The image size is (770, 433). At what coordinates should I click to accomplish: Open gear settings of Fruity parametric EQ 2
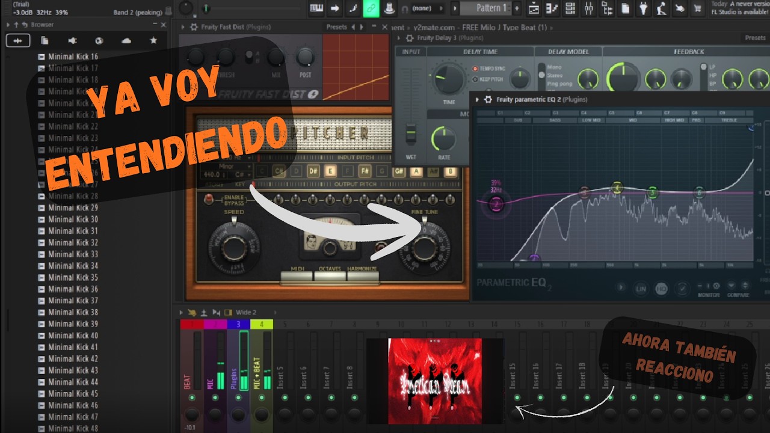pos(488,99)
